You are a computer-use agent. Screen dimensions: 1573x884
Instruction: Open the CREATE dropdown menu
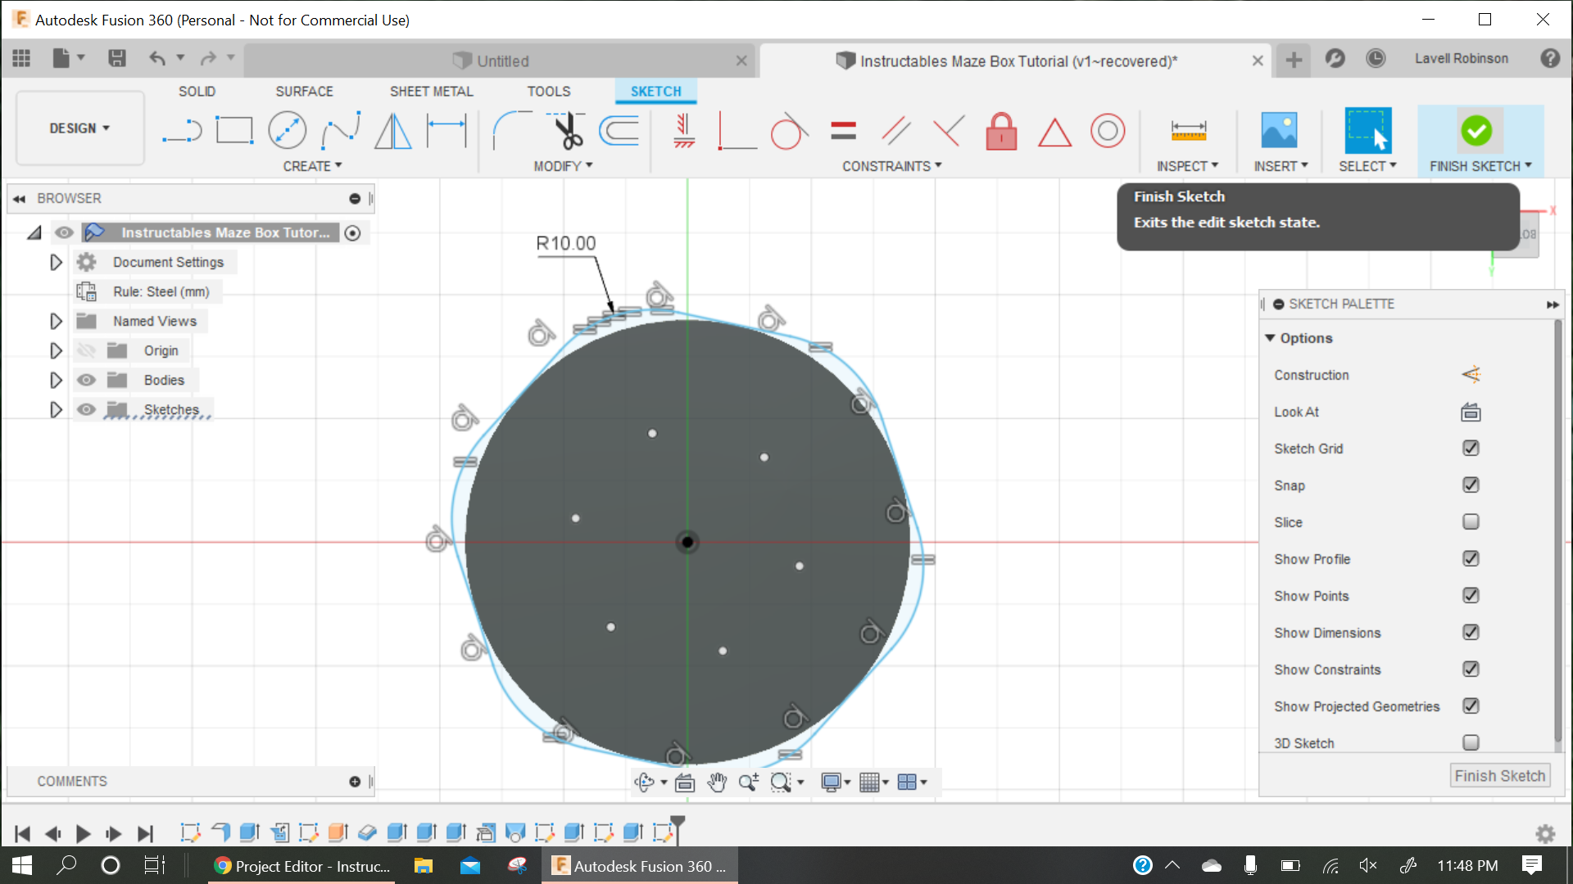(312, 166)
